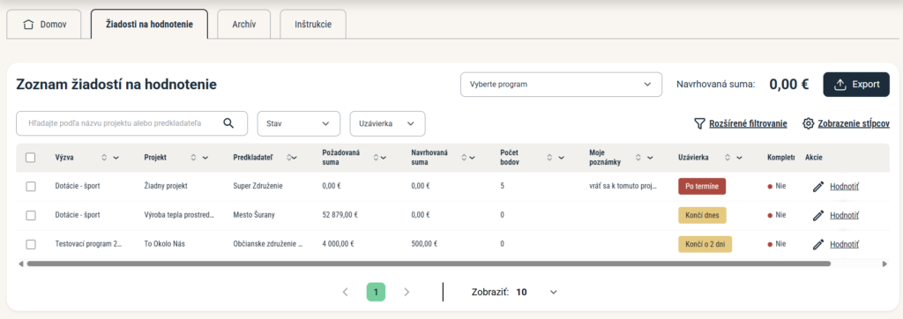This screenshot has width=903, height=319.
Task: Sort the Navrhovaná suma column
Action: click(464, 157)
